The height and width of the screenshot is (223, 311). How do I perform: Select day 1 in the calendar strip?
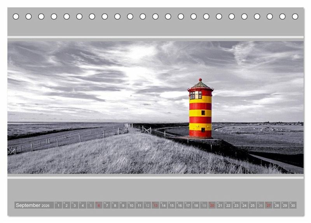(x=58, y=205)
